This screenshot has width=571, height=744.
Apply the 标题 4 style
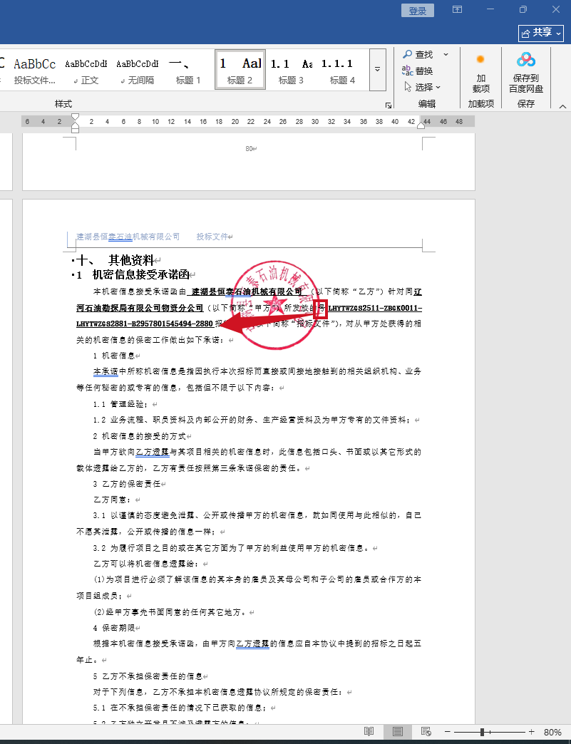342,71
